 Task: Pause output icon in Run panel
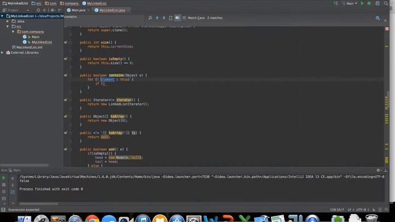4,192
